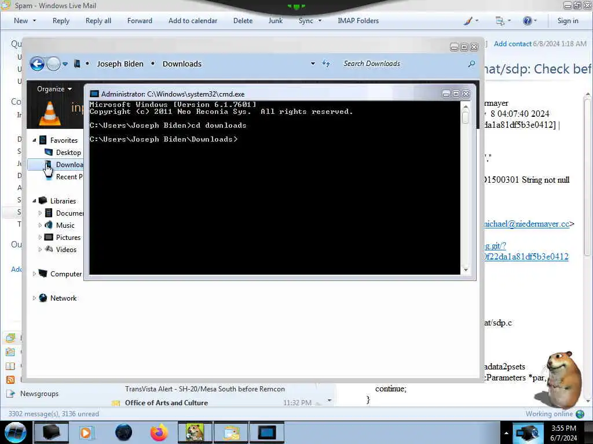Screen dimensions: 593x444
Task: Click the menus icon in Mail toolbar
Action: [x=500, y=21]
